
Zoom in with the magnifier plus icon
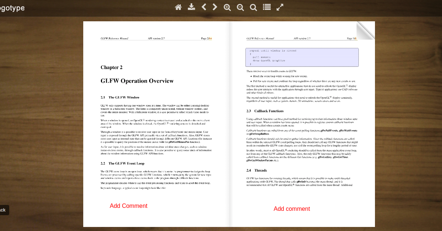[227, 7]
